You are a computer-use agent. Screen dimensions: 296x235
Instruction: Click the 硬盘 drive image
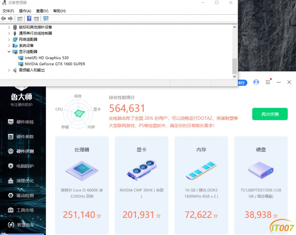[x=261, y=170]
